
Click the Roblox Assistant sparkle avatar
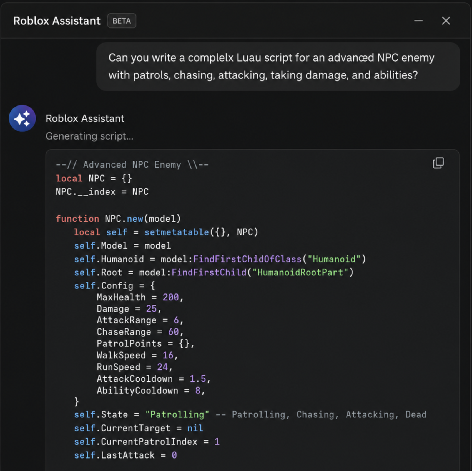point(22,118)
